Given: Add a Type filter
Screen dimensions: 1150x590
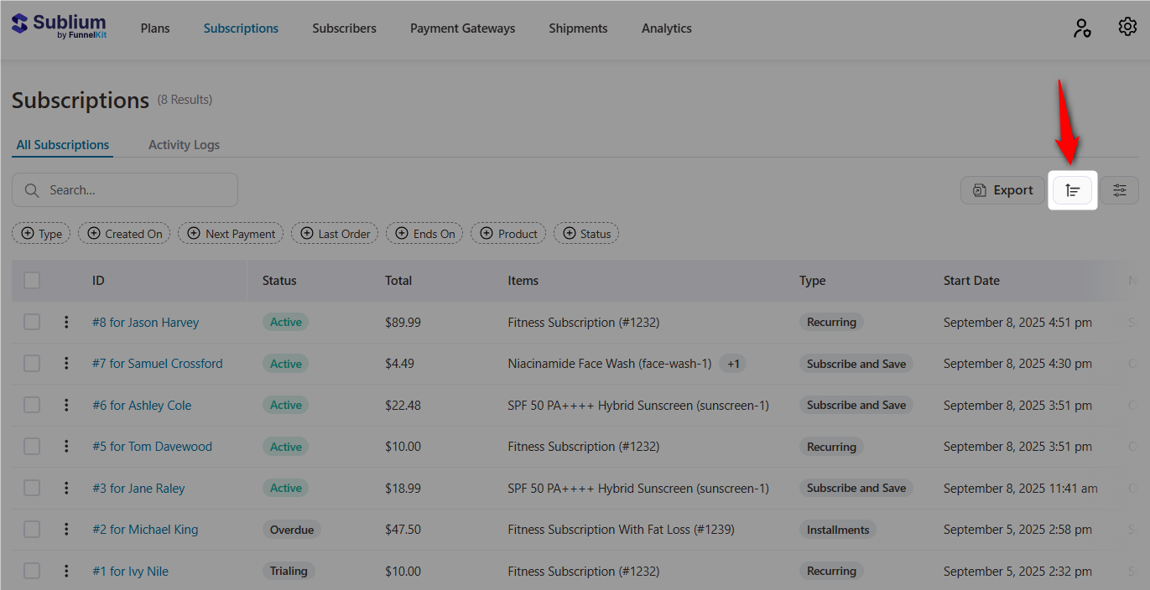Looking at the screenshot, I should (40, 233).
